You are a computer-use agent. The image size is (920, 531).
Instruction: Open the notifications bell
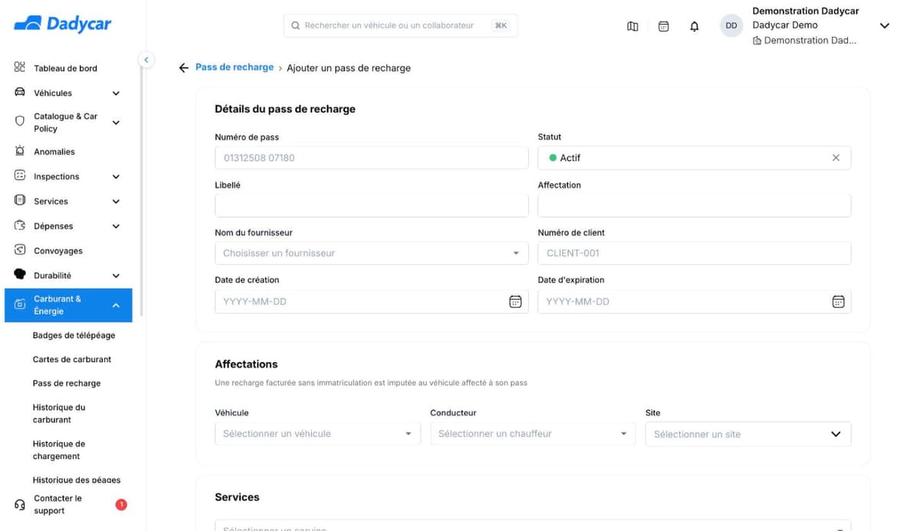pos(695,26)
